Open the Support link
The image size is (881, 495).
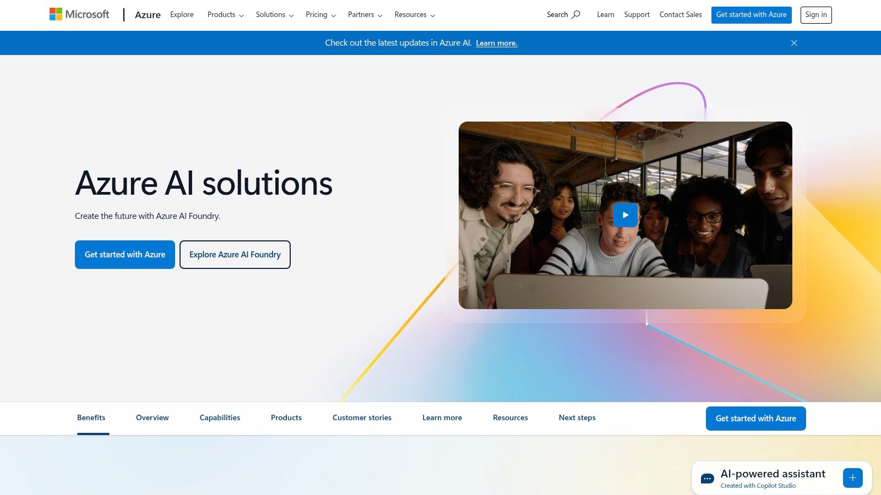(637, 15)
